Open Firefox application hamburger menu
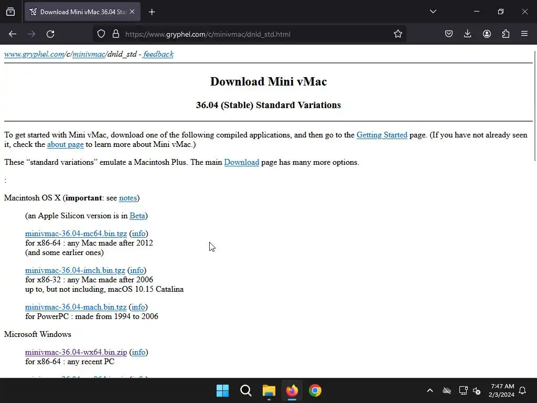The image size is (537, 403). (524, 34)
